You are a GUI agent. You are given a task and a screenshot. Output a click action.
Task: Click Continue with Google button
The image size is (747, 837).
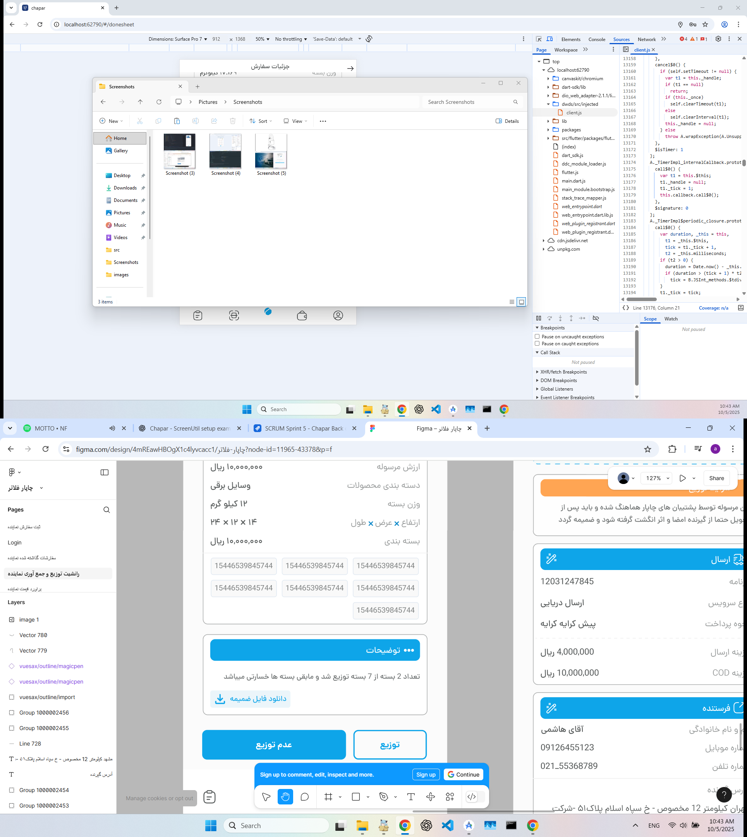[463, 775]
